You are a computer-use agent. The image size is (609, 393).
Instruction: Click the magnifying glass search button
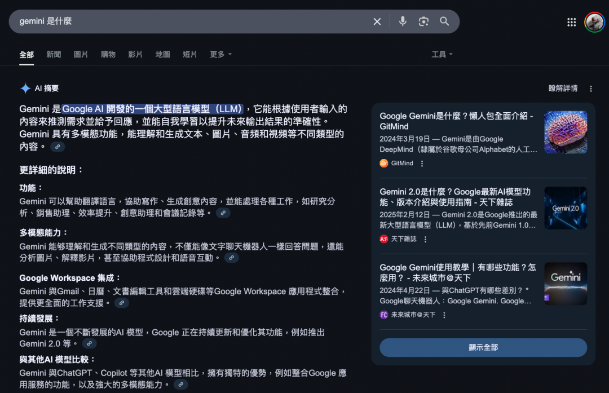point(444,21)
